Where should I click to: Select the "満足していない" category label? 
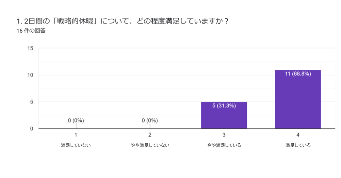point(76,145)
